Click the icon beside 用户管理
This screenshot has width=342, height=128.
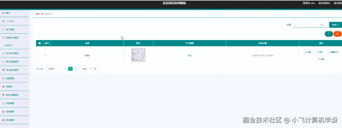3,30
